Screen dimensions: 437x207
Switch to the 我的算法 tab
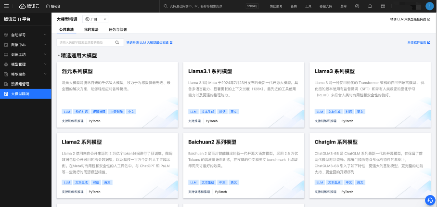click(91, 30)
